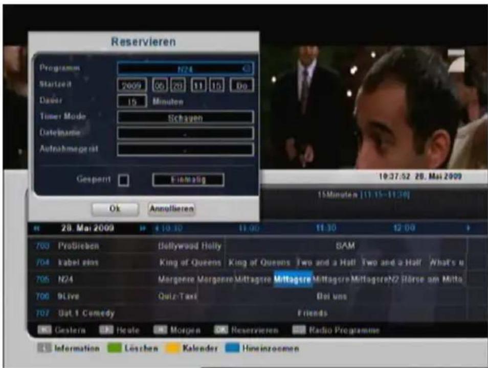This screenshot has height=368, width=488.
Task: Open the Aufnahmegerät selector
Action: [x=185, y=150]
